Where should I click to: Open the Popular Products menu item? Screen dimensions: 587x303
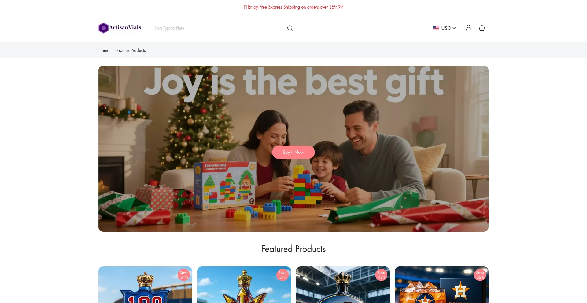tap(131, 50)
